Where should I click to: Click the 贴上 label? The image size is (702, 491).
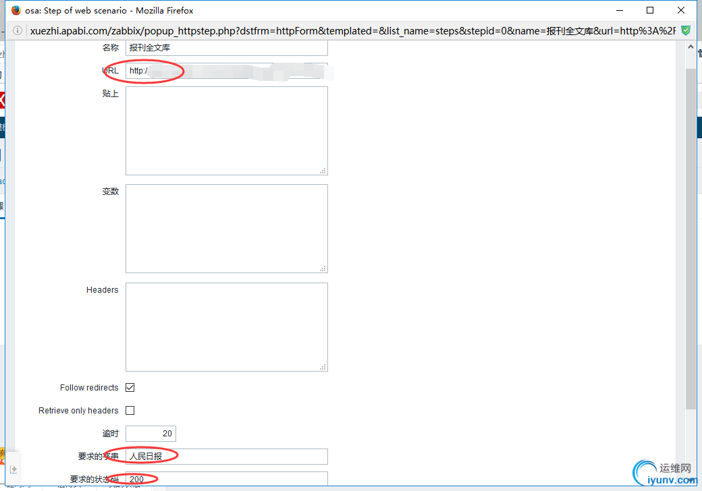pyautogui.click(x=110, y=94)
